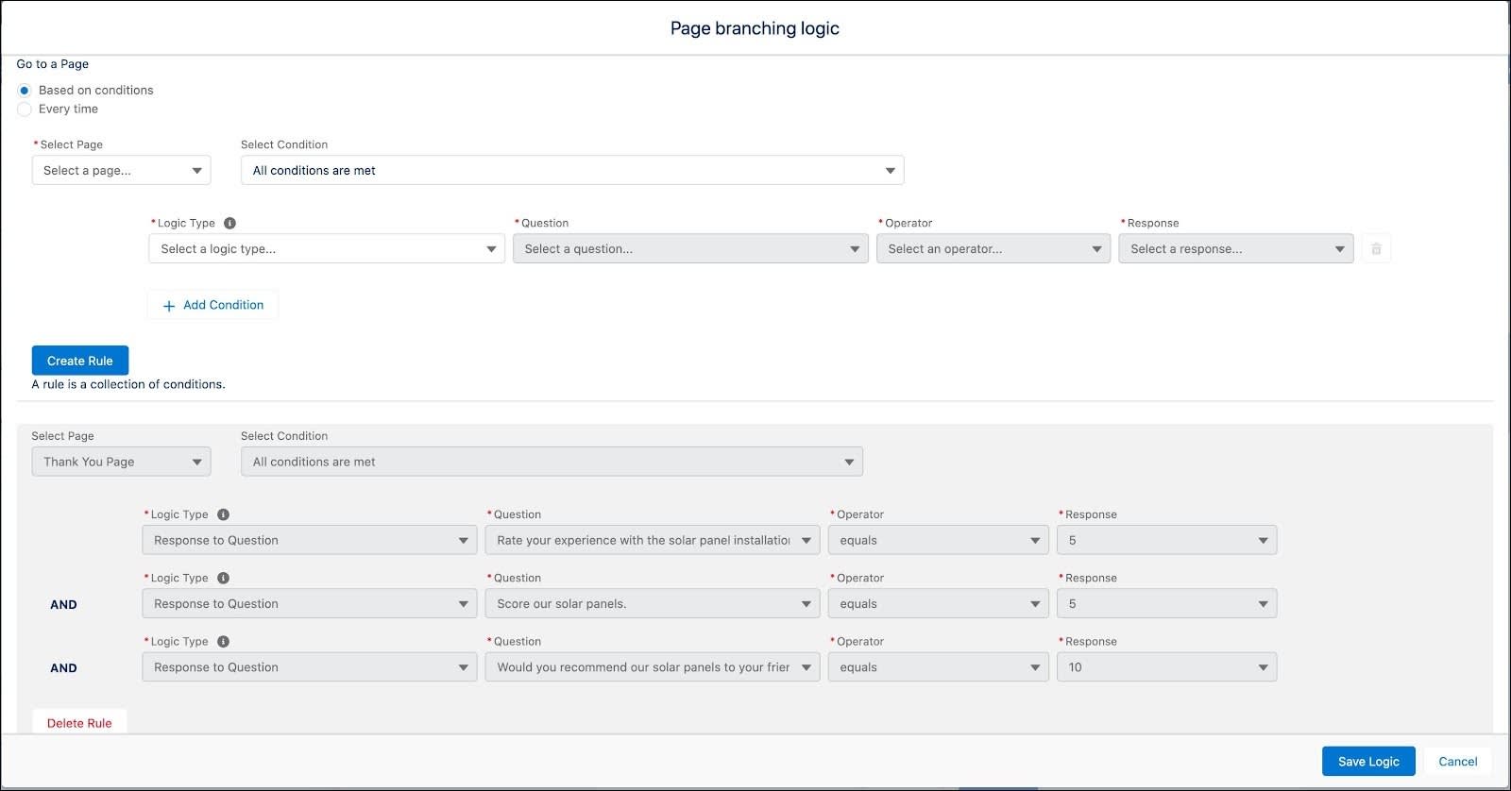Open Response dropdown for Score our solar panels
This screenshot has width=1511, height=791.
1166,603
